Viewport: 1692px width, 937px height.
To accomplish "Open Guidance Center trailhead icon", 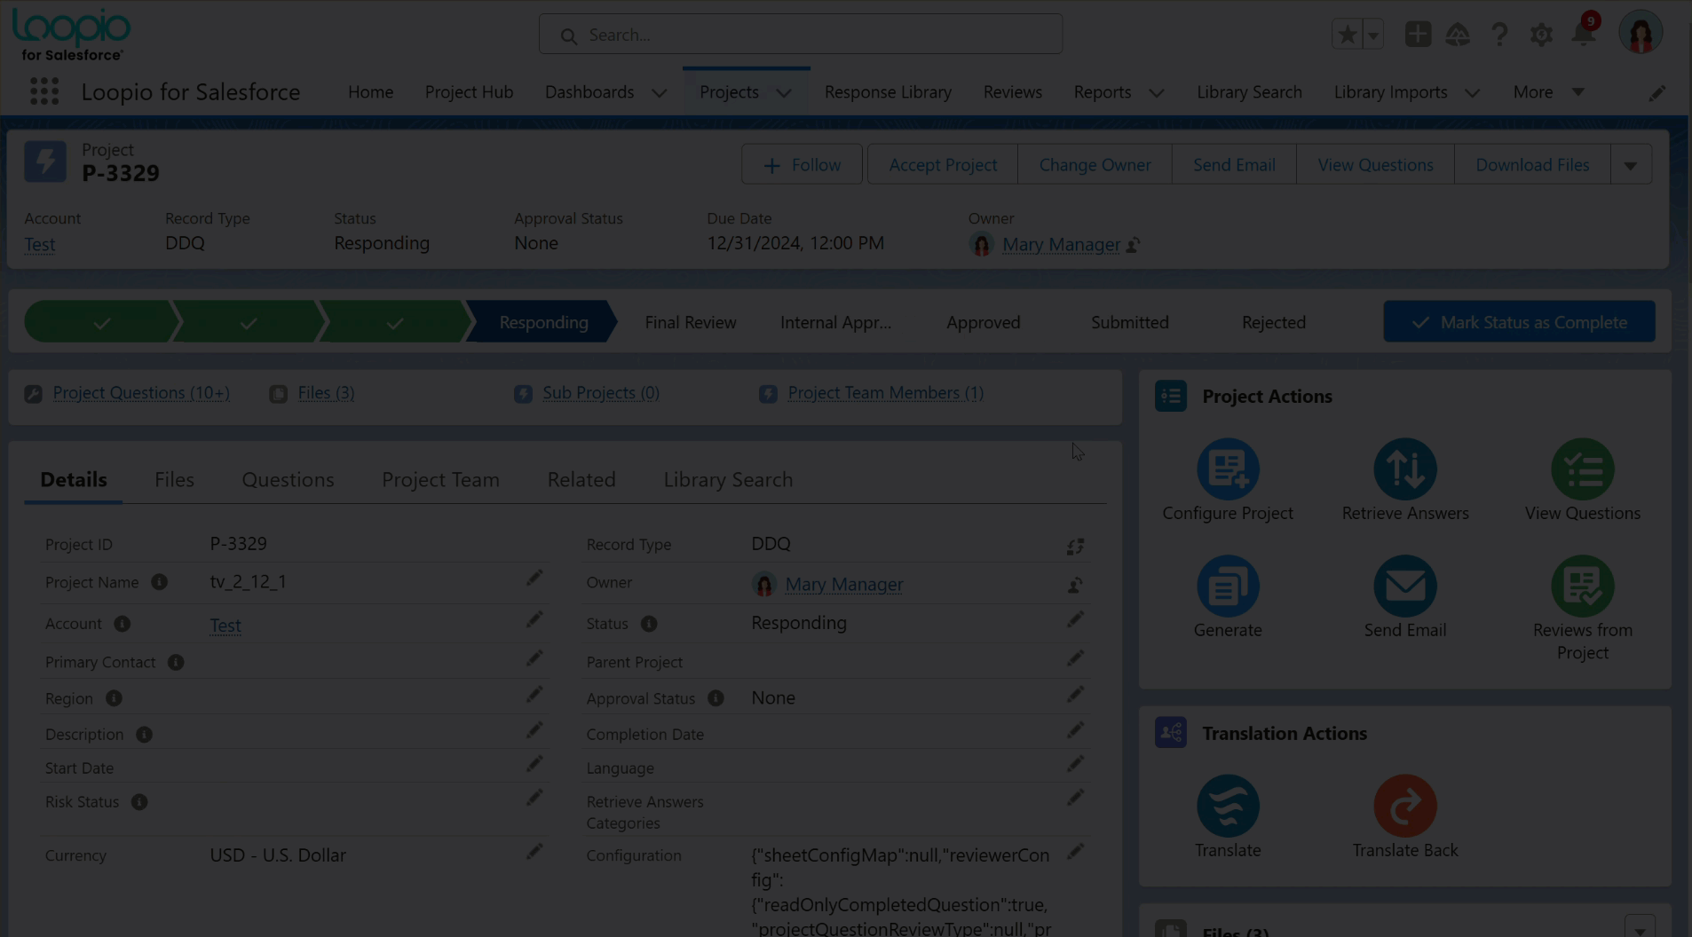I will click(1458, 35).
